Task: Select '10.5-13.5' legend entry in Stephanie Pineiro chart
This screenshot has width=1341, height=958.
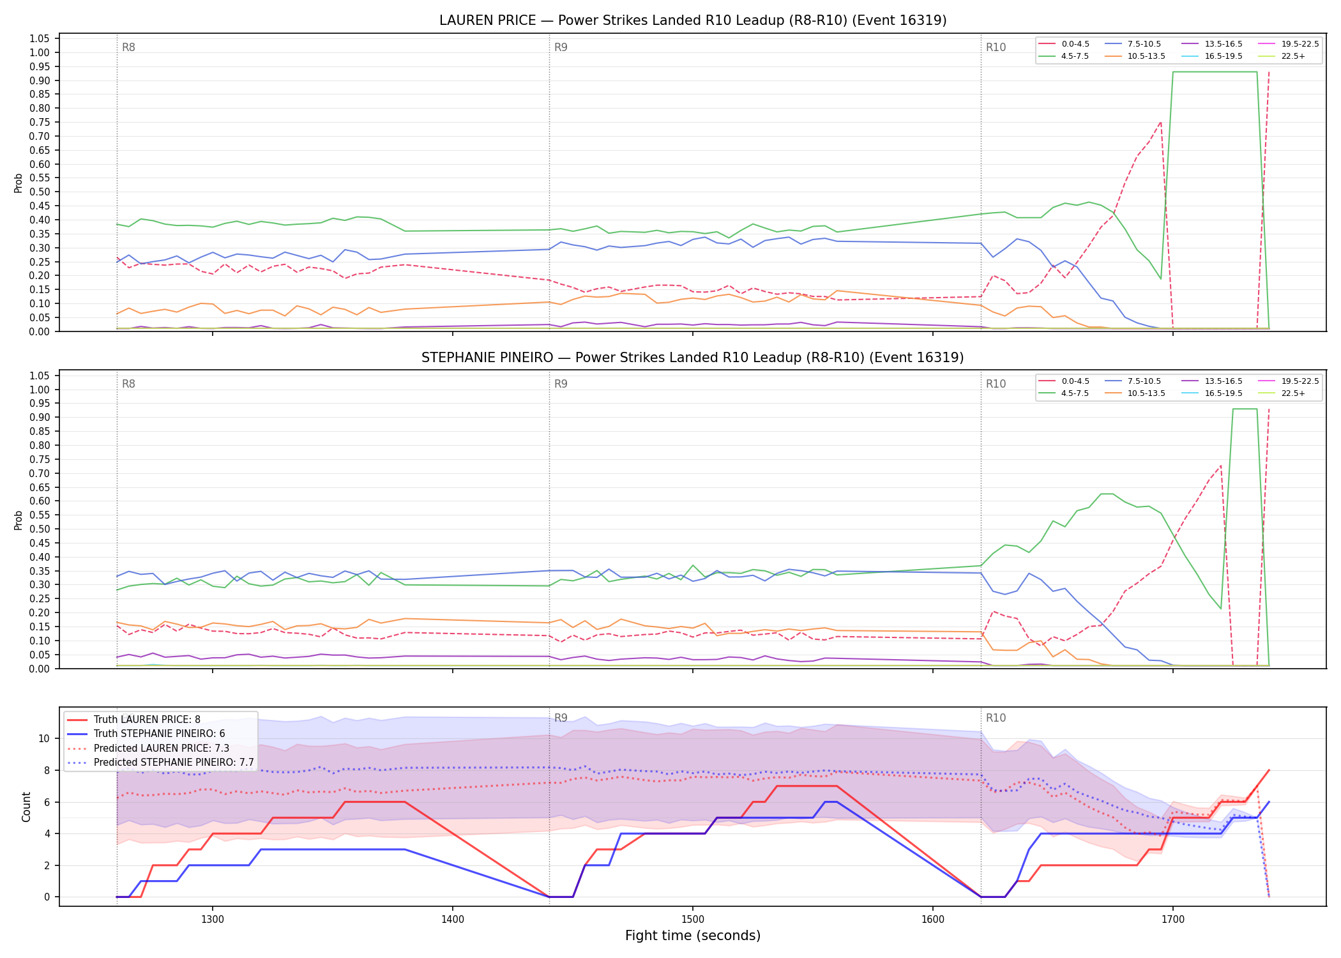Action: click(x=1135, y=393)
